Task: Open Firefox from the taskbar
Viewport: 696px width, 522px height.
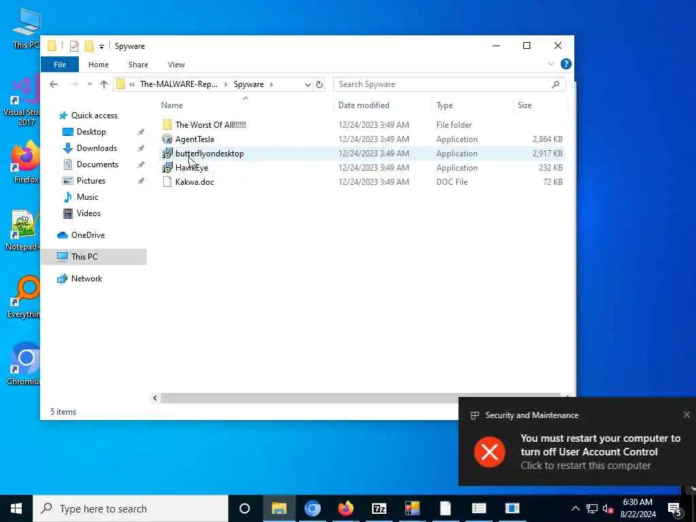Action: click(346, 508)
